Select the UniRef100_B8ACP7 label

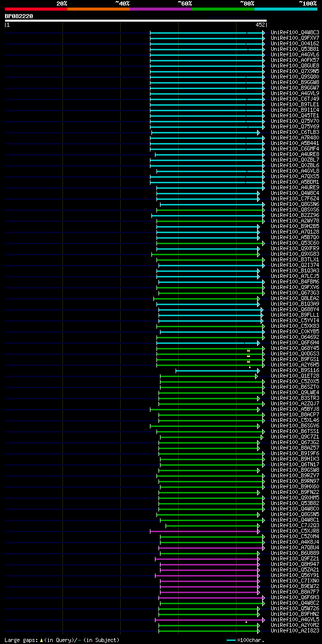(295, 415)
